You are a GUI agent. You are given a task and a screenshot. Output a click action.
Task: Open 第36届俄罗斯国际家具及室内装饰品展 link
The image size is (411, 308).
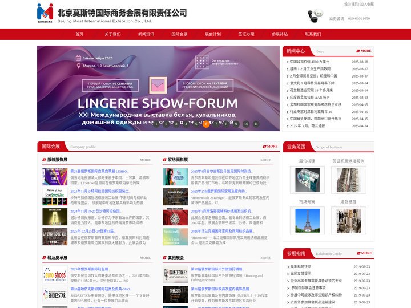point(221,289)
